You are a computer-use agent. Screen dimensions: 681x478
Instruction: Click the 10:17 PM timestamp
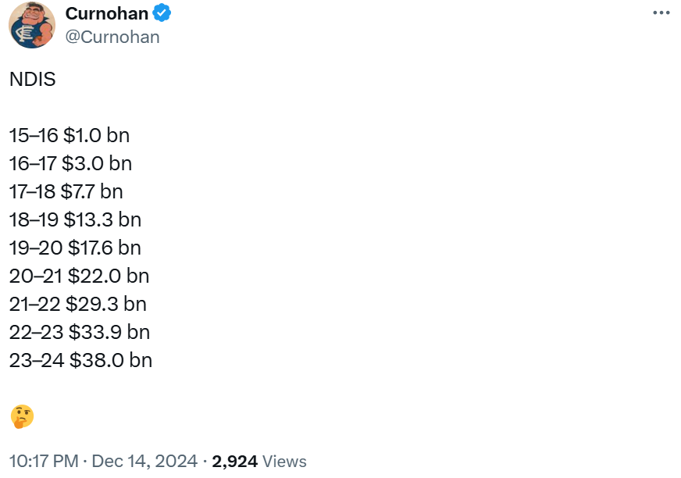click(43, 462)
